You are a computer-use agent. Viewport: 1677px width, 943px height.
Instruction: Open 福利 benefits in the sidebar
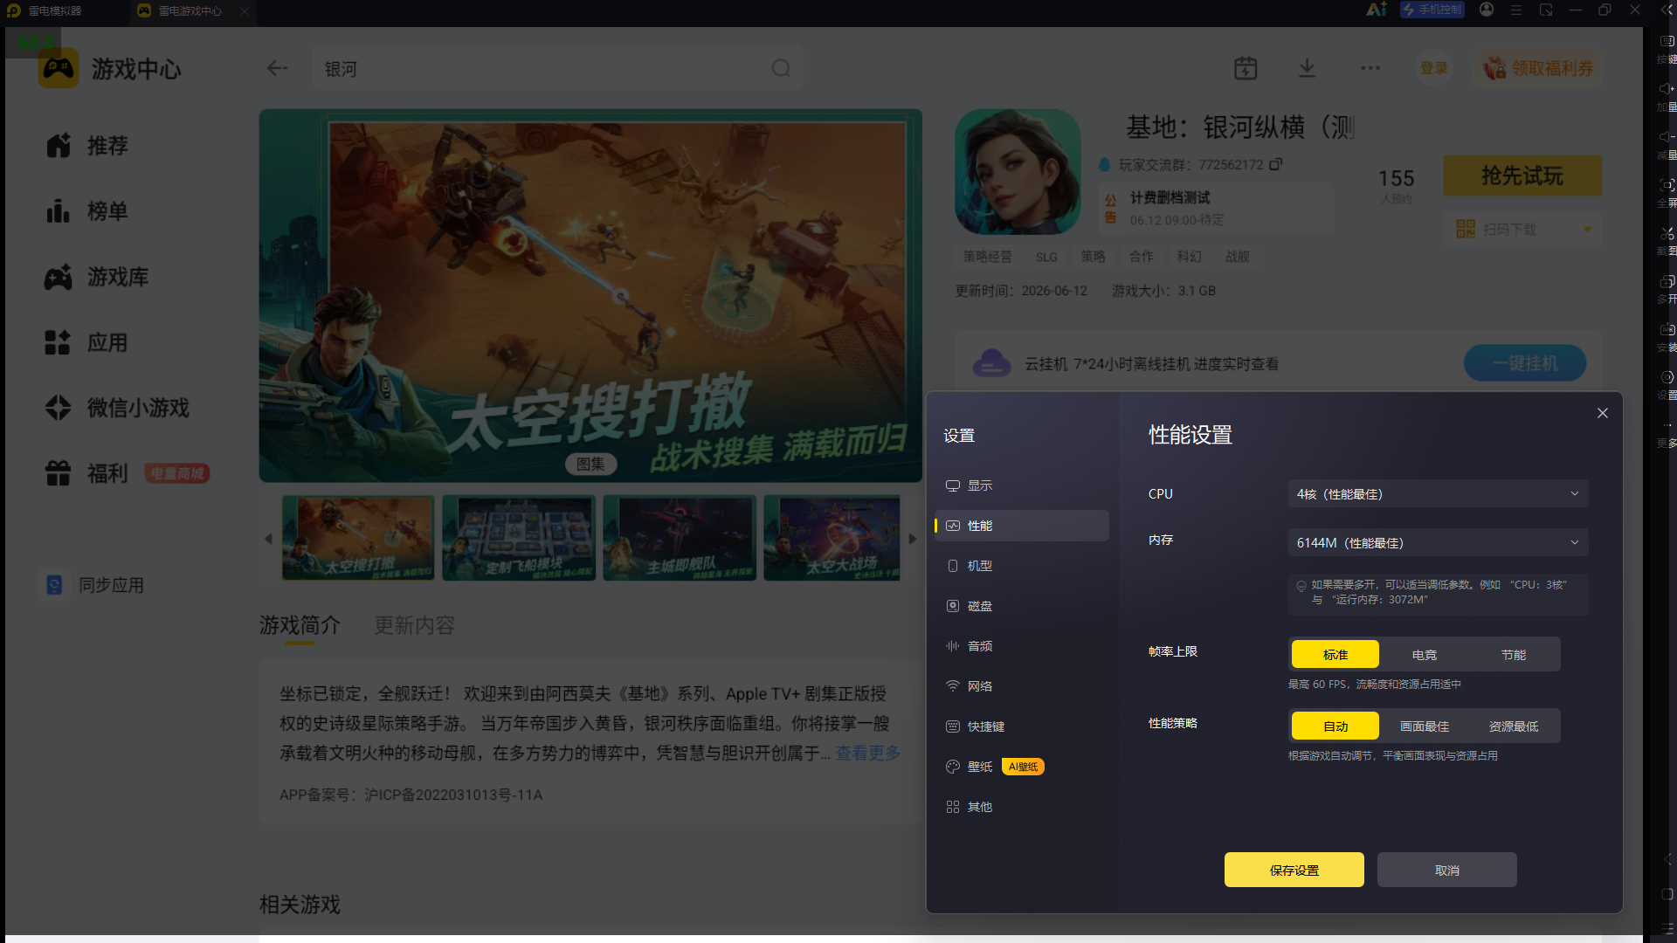click(87, 473)
